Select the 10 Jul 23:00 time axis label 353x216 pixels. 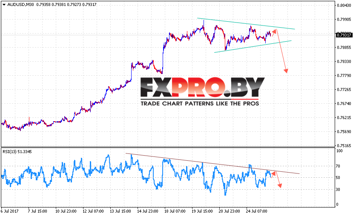pos(66,211)
